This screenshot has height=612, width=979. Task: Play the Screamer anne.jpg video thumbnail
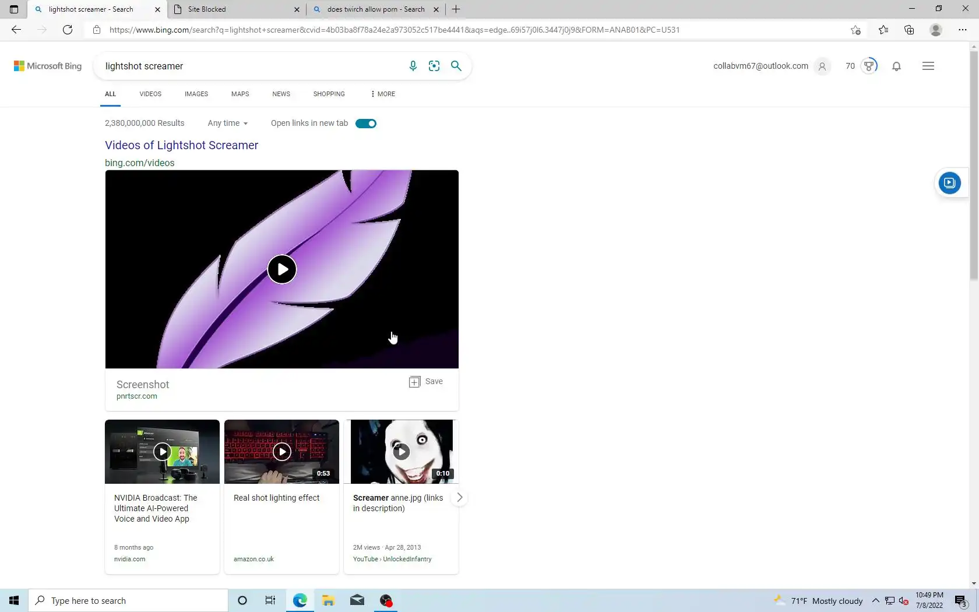401,452
